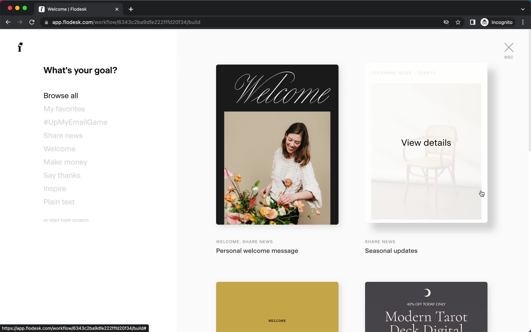Click 'Browse all' templates option
Image resolution: width=531 pixels, height=332 pixels.
tap(61, 95)
